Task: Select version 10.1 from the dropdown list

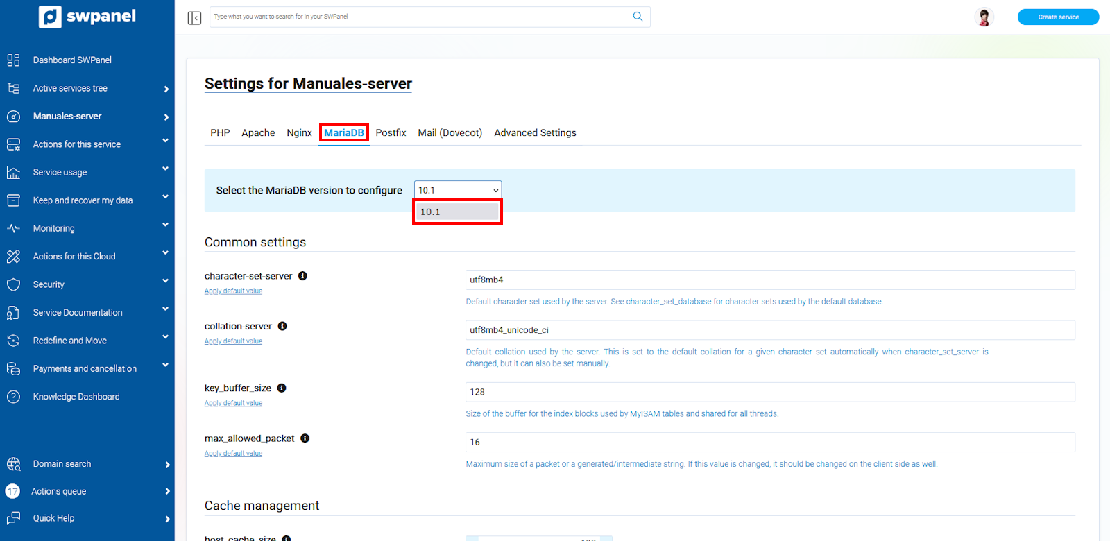Action: 457,212
